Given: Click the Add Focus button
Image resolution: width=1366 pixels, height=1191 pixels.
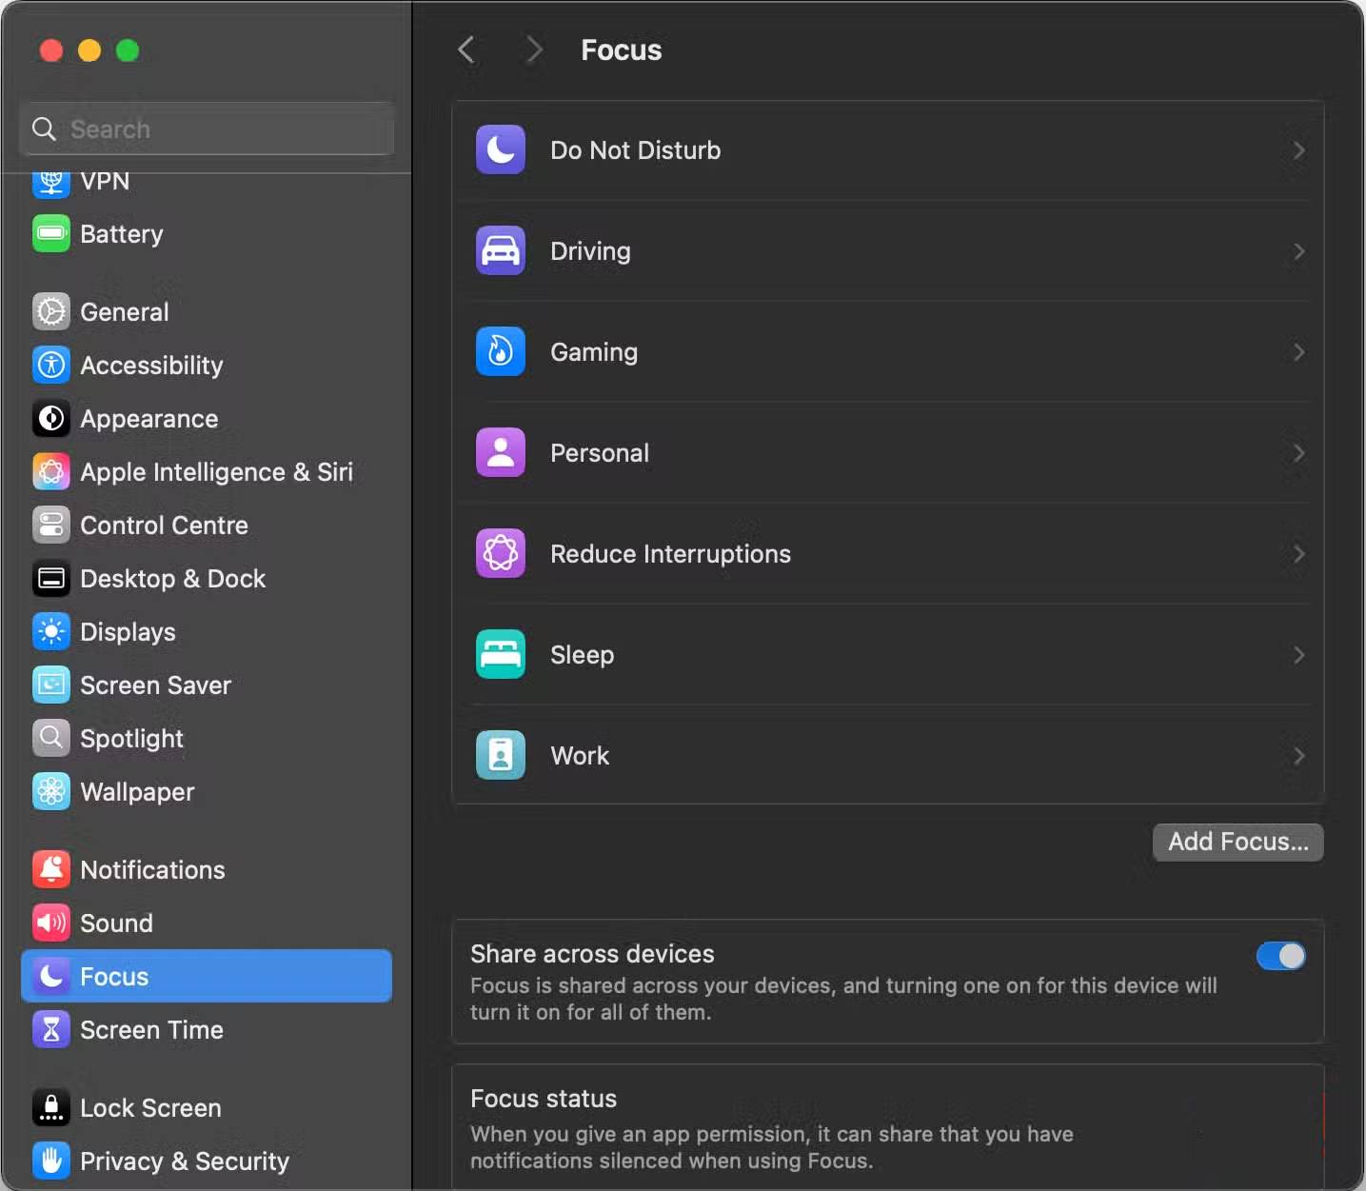Looking at the screenshot, I should [x=1237, y=842].
